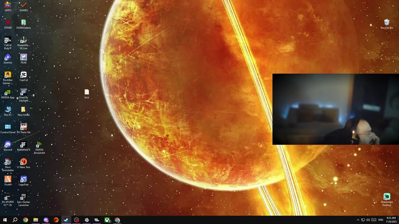This screenshot has height=224, width=399.
Task: Select the Control Panel icon
Action: pyautogui.click(x=8, y=129)
